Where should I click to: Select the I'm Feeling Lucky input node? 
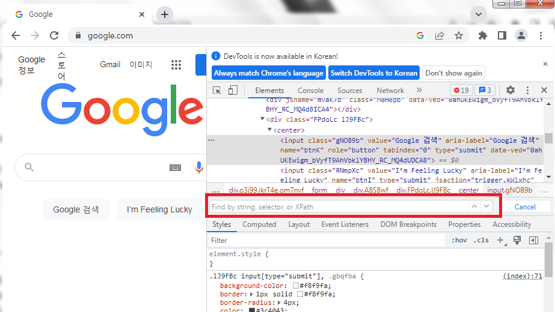411,175
